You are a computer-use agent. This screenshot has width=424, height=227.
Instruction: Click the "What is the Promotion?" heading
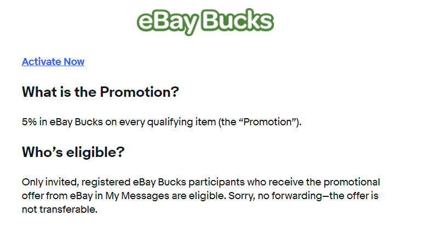click(100, 92)
